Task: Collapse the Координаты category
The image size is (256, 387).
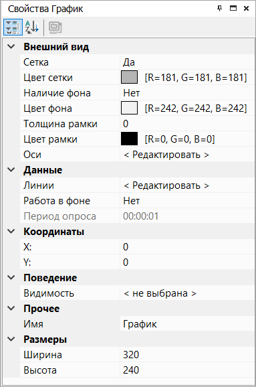Action: pos(11,232)
